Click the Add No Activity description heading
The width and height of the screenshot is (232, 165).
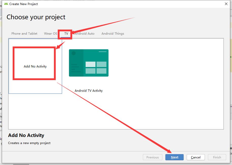[26, 135]
